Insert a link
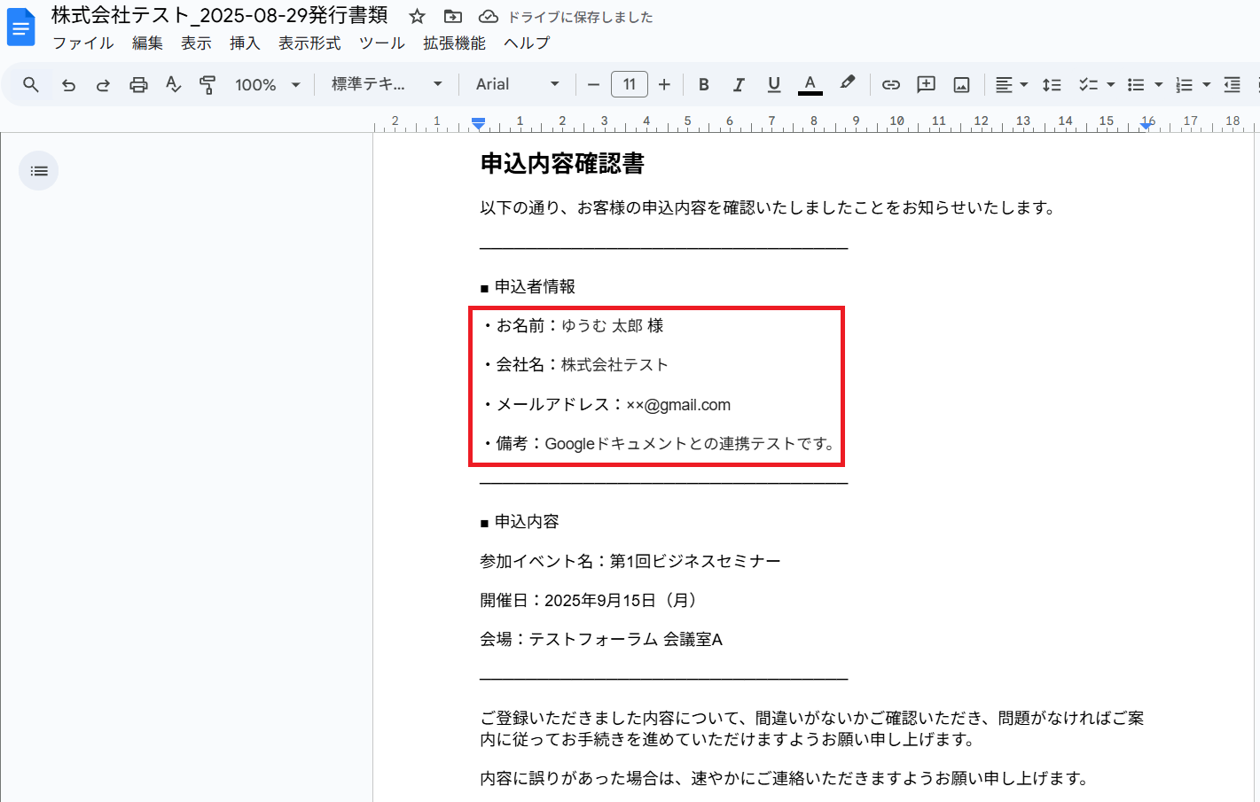The height and width of the screenshot is (802, 1260). pos(891,84)
